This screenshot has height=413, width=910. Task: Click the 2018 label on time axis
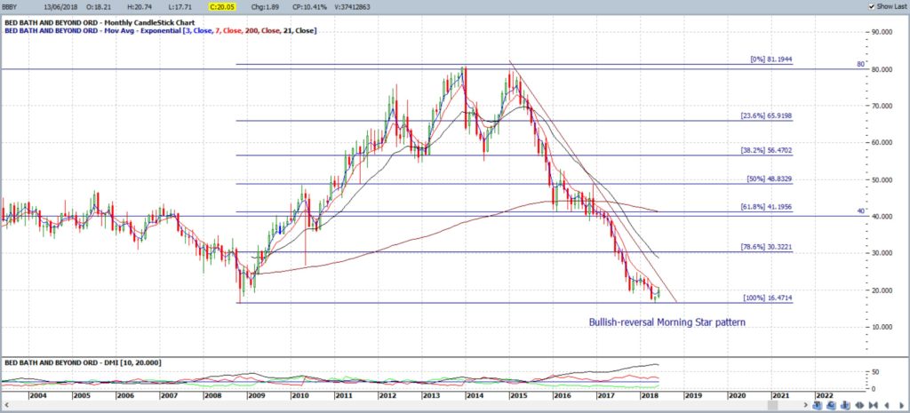(x=649, y=395)
